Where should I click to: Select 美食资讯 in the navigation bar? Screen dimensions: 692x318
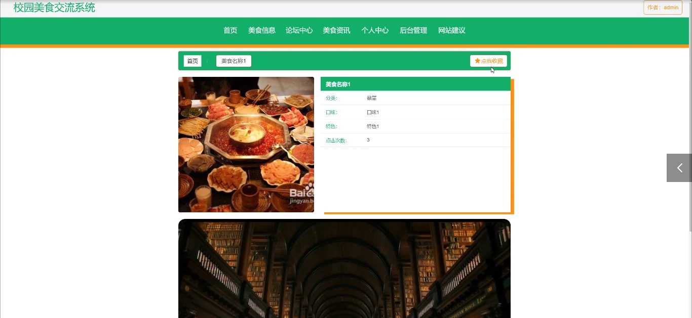[336, 30]
